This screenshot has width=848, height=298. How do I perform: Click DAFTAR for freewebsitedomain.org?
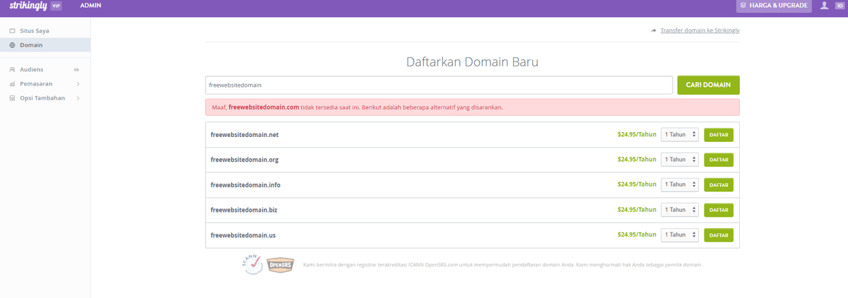(x=719, y=160)
